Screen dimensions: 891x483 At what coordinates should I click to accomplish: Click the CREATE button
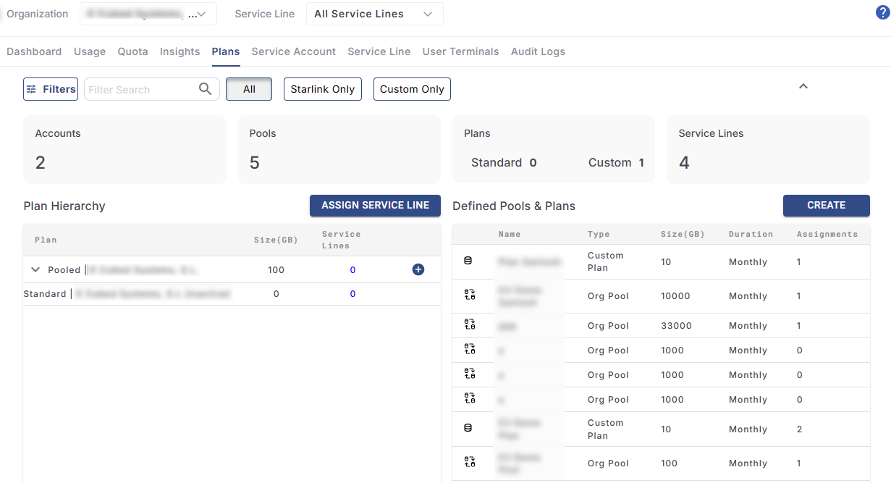coord(826,206)
